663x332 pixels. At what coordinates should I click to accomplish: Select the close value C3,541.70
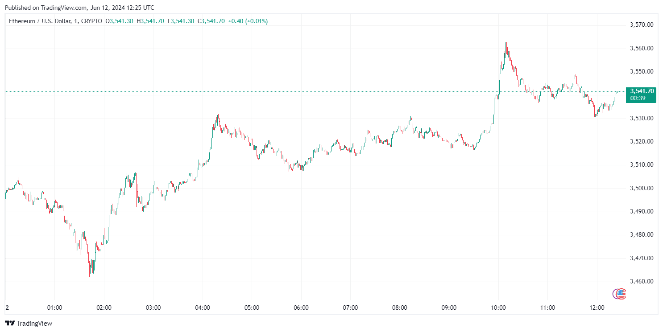(211, 21)
